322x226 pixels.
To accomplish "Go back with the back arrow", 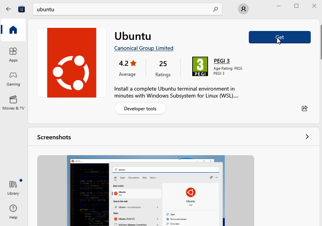I will point(9,9).
